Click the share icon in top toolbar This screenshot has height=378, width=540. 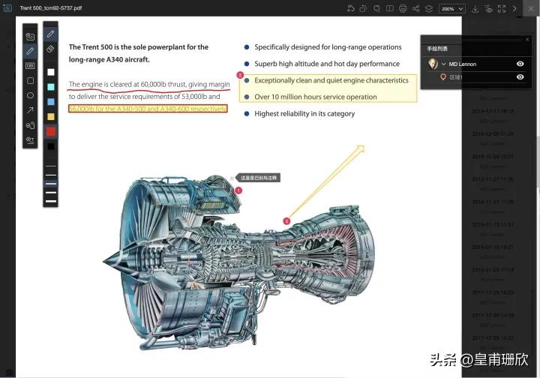pyautogui.click(x=415, y=8)
